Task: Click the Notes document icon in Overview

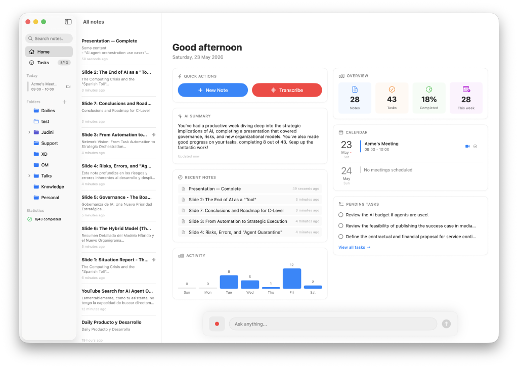Action: click(355, 89)
